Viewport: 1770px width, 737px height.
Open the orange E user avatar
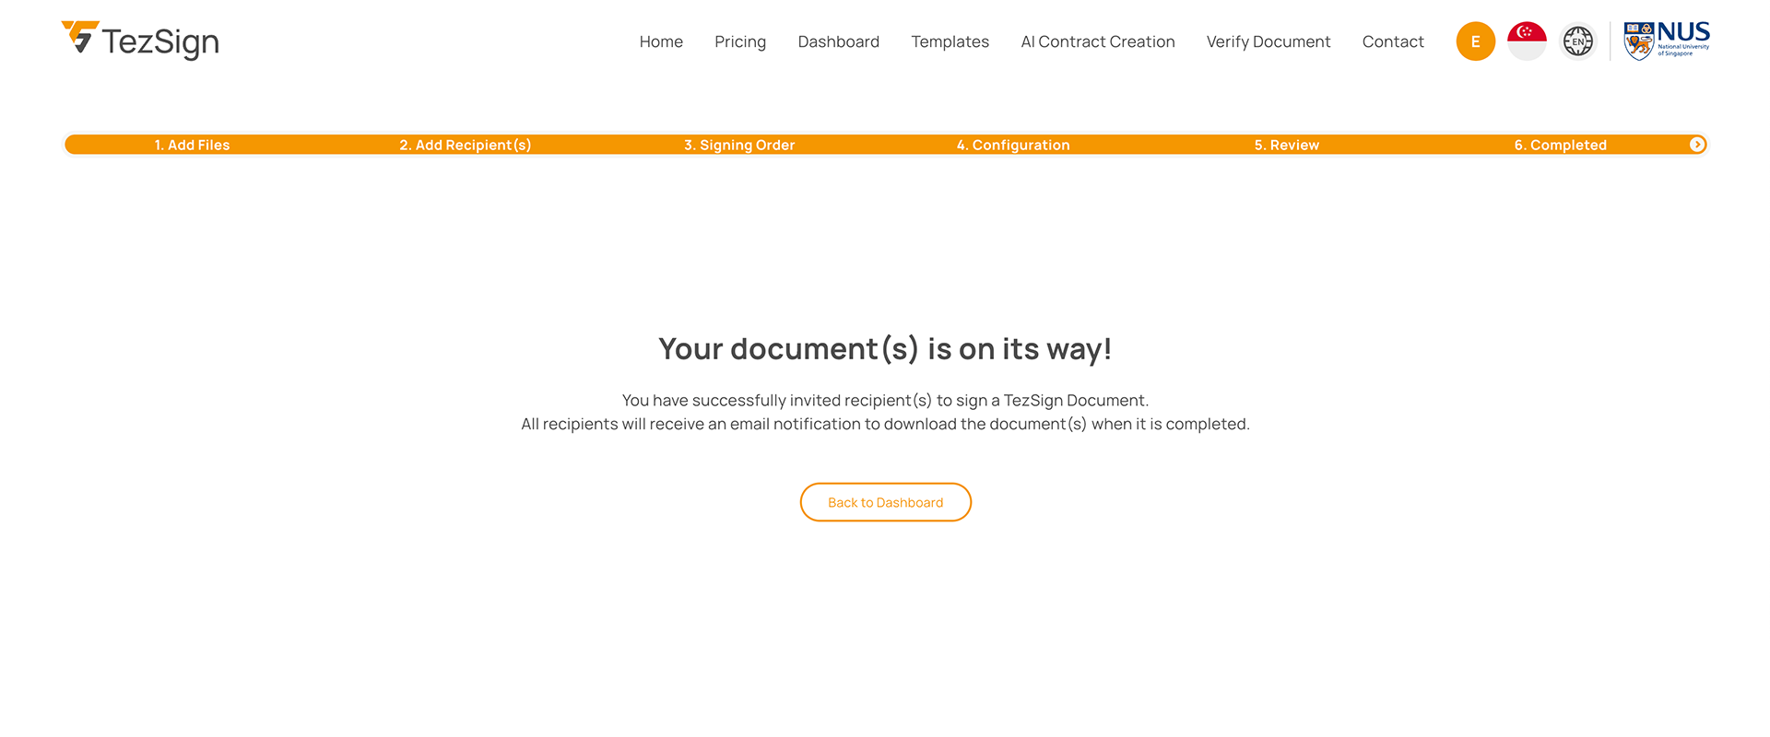[x=1475, y=41]
